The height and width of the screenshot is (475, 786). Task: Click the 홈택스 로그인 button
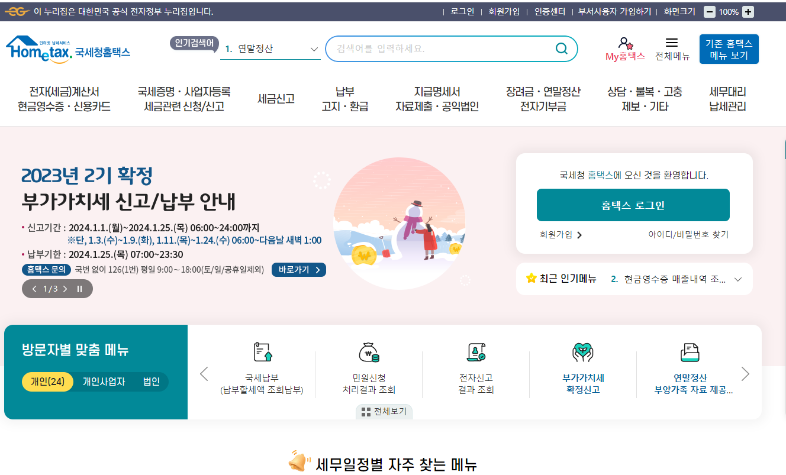coord(633,205)
